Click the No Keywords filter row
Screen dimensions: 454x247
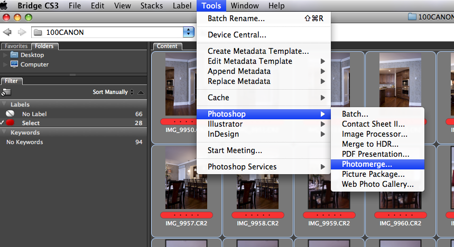tap(73, 142)
